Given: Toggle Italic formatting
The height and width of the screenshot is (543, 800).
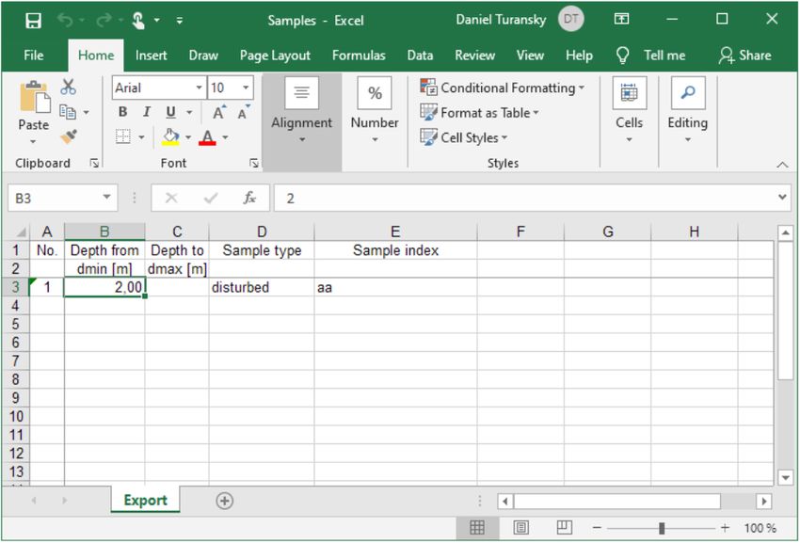Looking at the screenshot, I should [x=146, y=113].
